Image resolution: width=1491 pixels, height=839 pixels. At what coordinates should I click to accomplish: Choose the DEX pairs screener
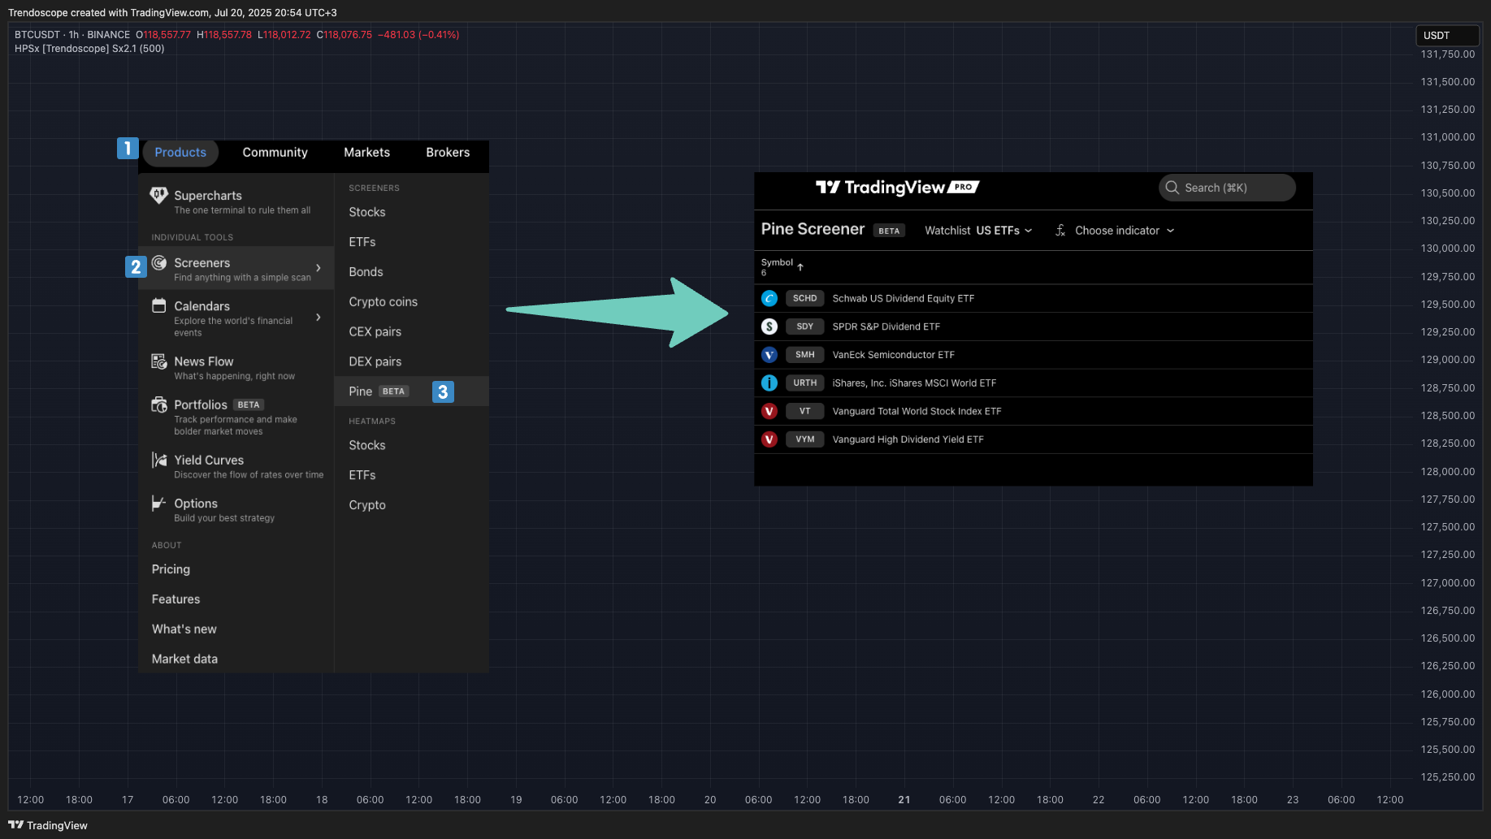[x=375, y=362]
